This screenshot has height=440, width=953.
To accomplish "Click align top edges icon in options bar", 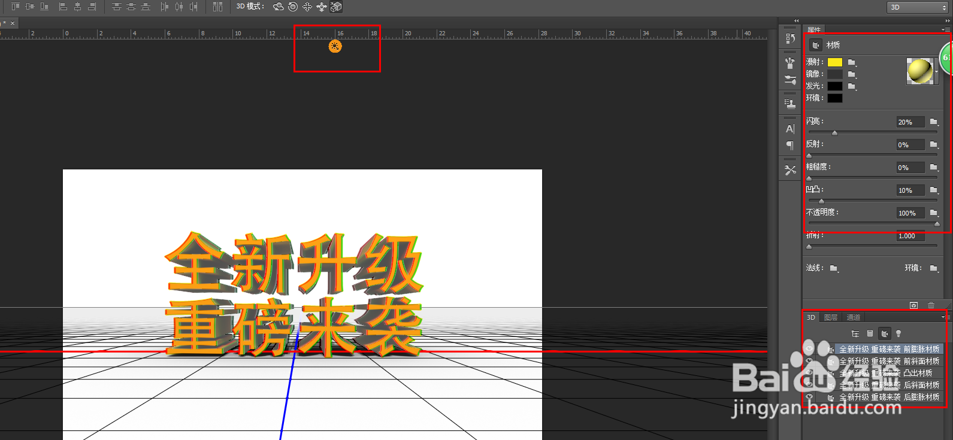I will pyautogui.click(x=16, y=7).
